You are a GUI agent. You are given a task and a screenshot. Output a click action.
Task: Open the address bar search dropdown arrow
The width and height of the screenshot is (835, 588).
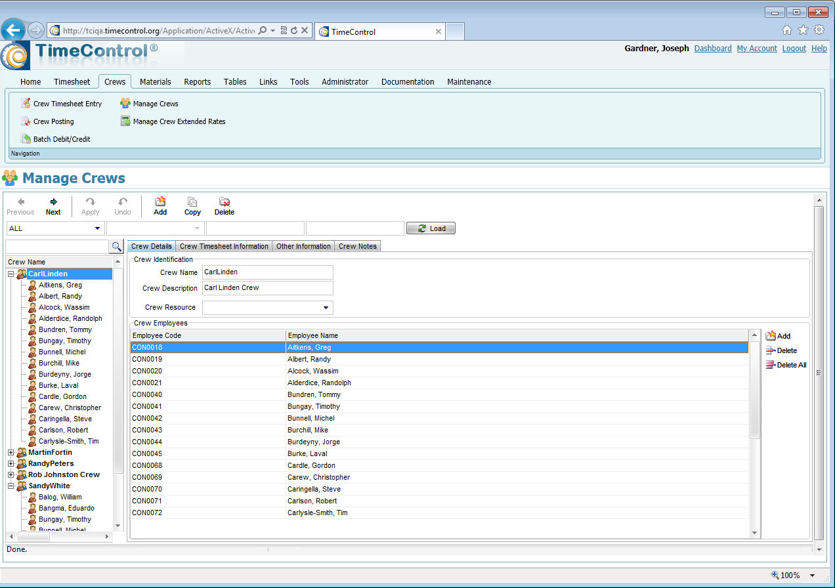click(272, 30)
